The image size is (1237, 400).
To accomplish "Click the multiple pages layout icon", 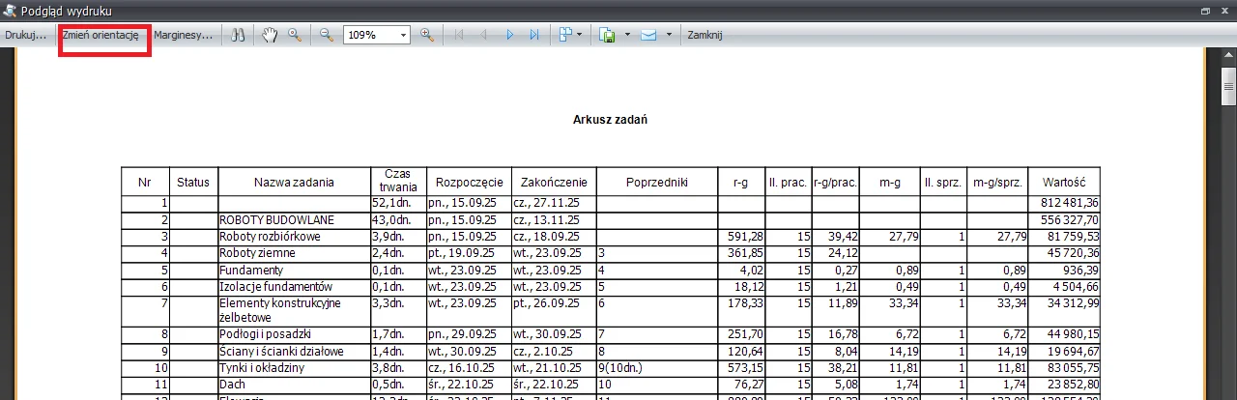I will pos(566,35).
